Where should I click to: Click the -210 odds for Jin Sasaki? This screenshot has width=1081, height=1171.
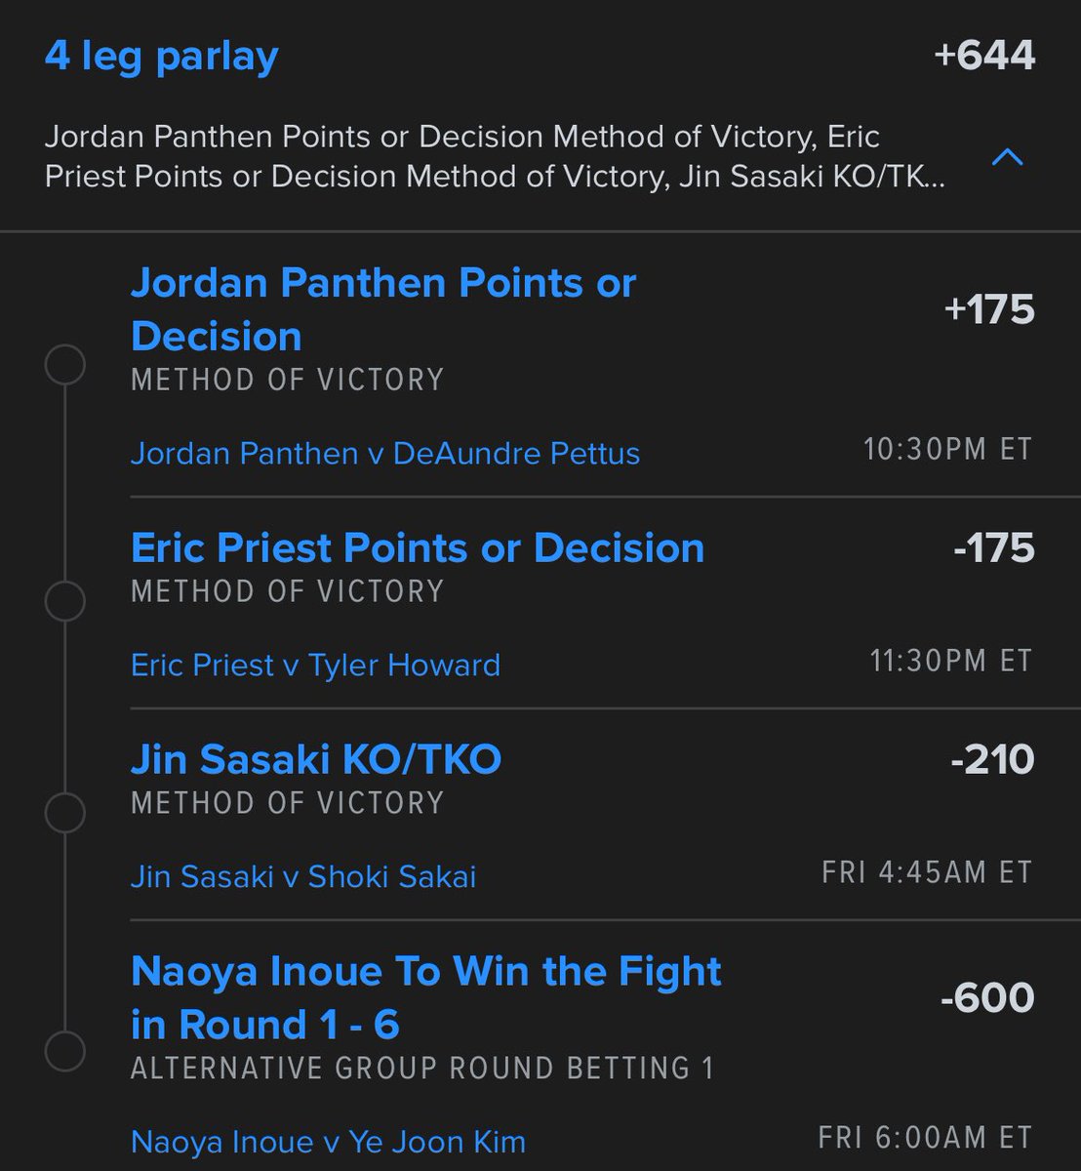992,759
